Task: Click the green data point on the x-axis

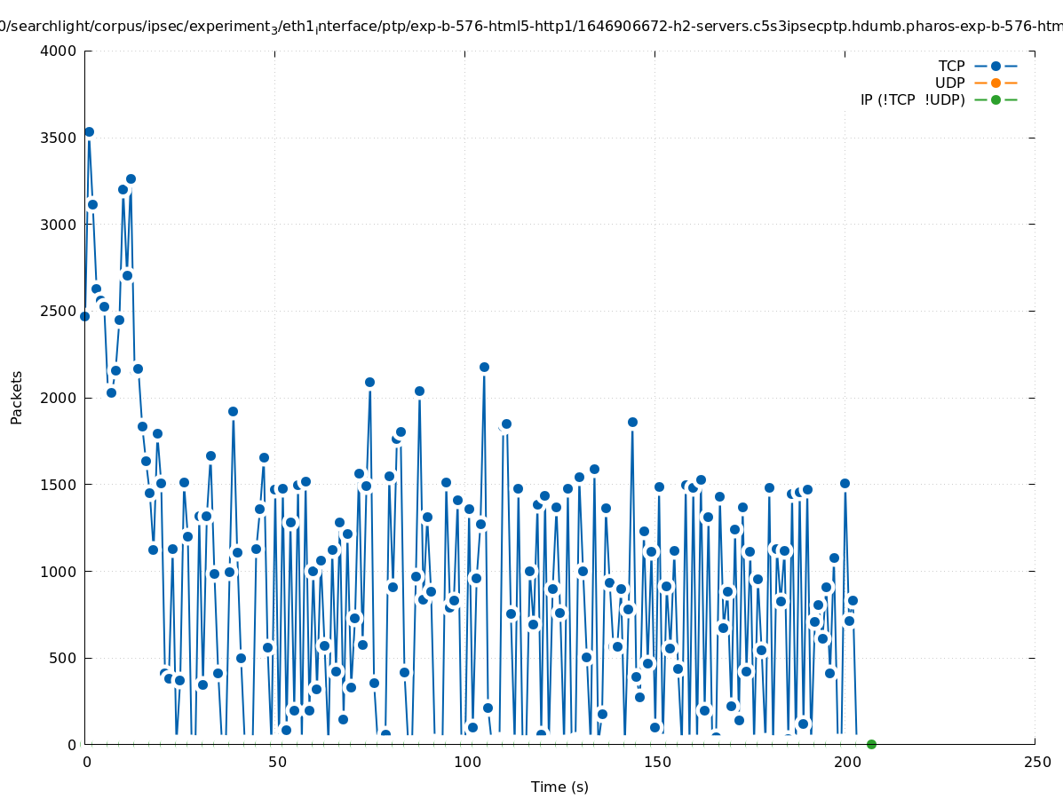Action: (871, 745)
